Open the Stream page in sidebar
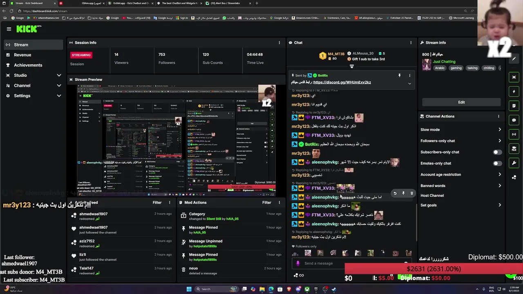Screen dimensions: 523x294 (x=34, y=45)
